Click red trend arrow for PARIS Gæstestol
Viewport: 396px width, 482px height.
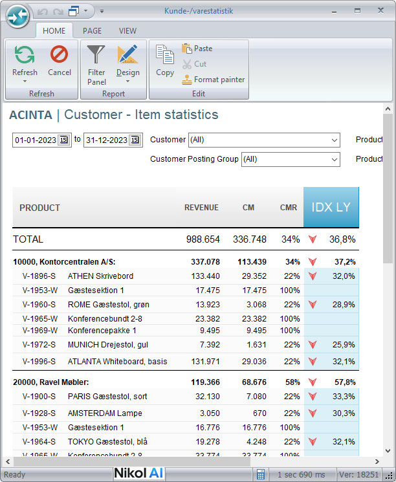click(x=313, y=397)
